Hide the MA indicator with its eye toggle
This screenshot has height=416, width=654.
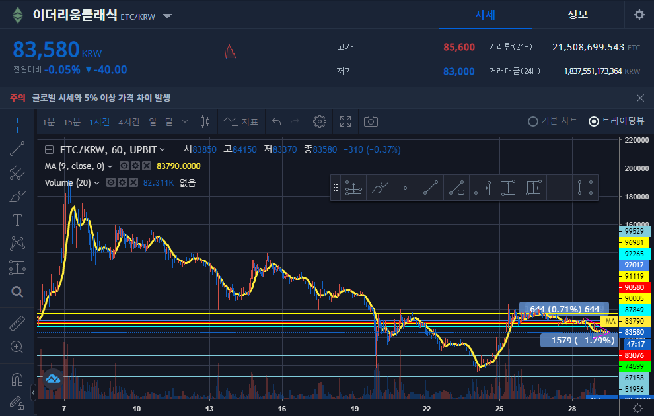coord(124,166)
